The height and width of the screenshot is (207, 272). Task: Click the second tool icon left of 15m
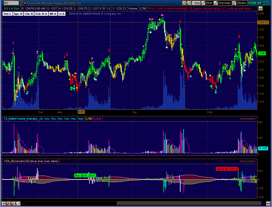click(189, 3)
